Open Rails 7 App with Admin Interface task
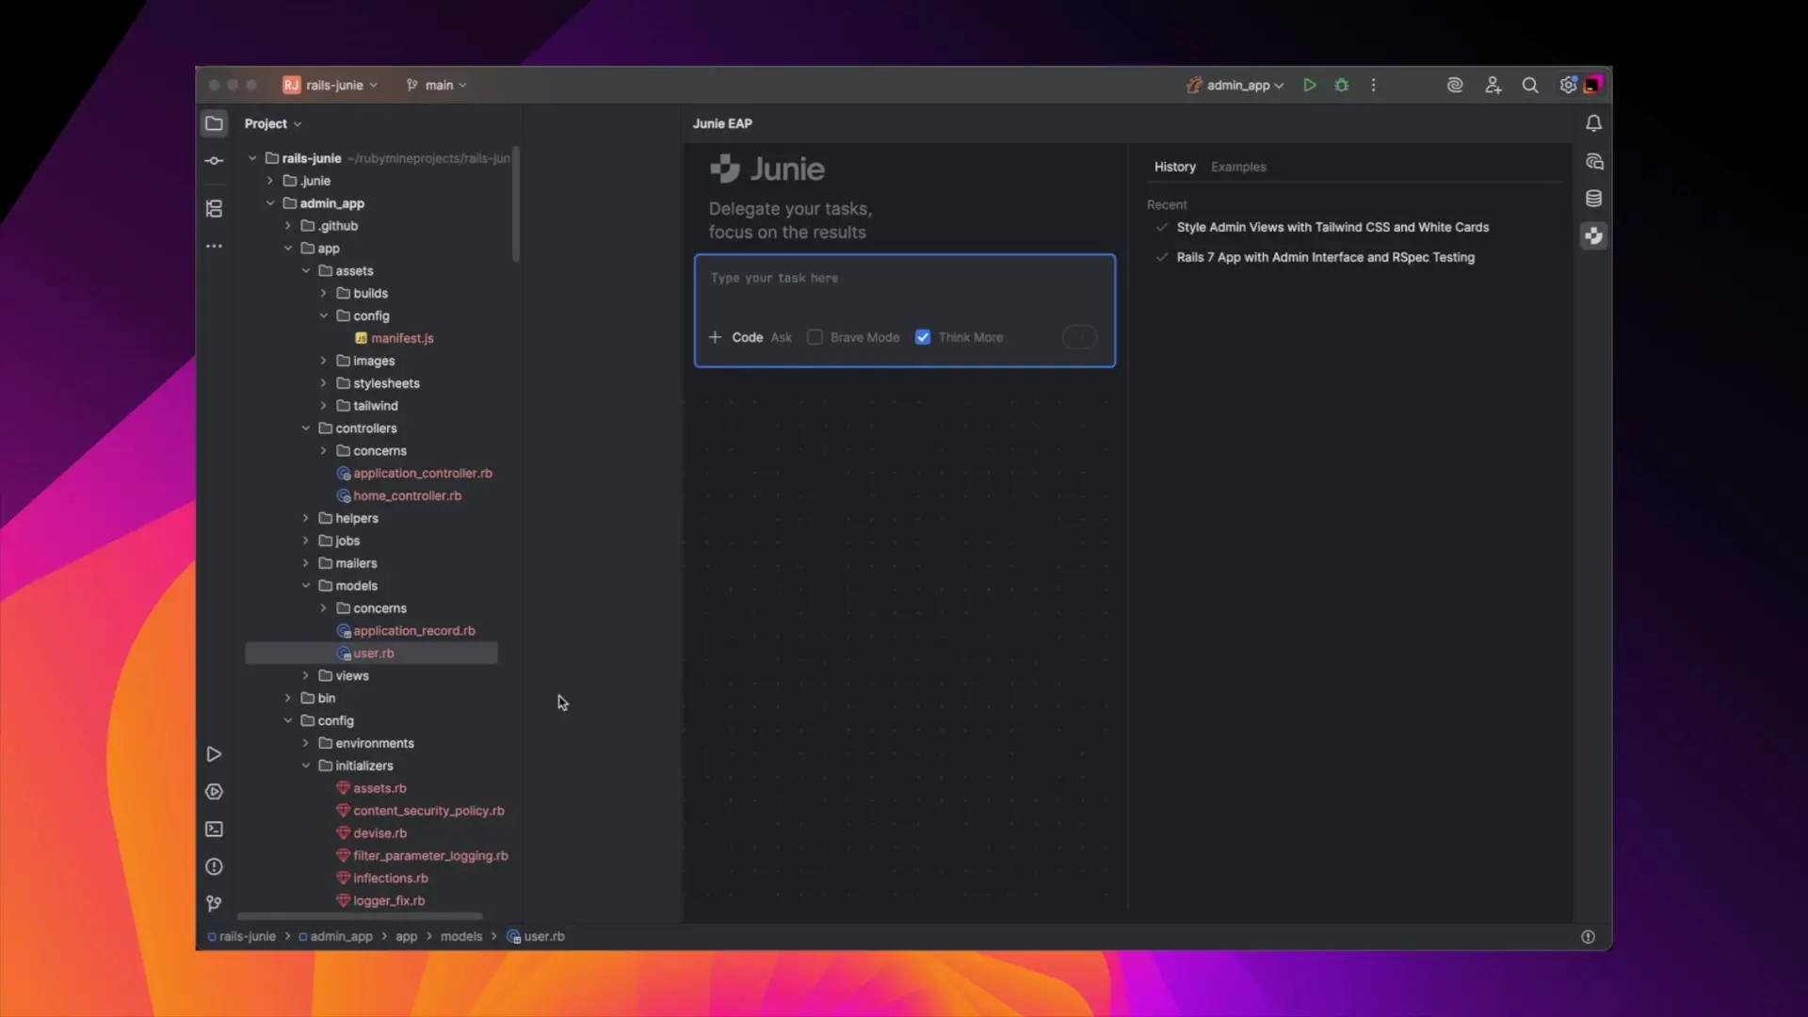Screen dimensions: 1808x1017 (1325, 257)
